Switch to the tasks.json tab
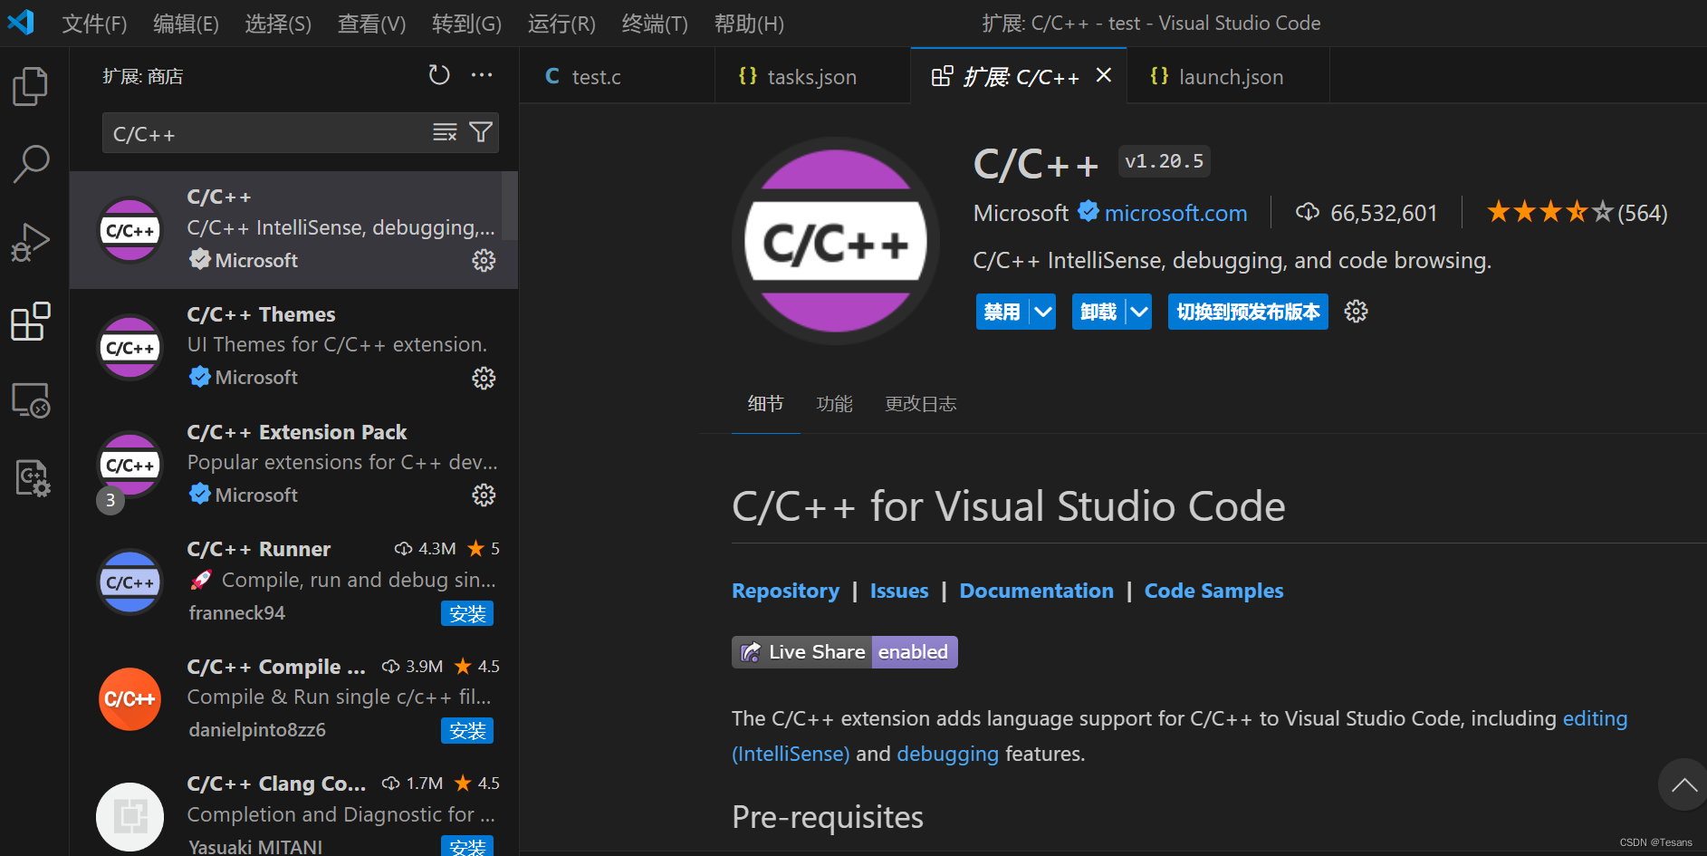Viewport: 1707px width, 856px height. (812, 76)
